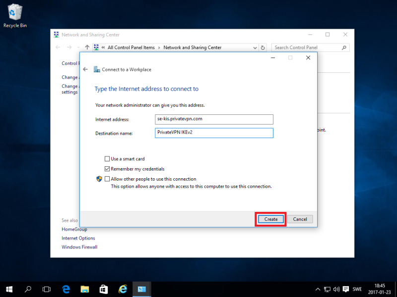This screenshot has height=297, width=397.
Task: Click All Control Panel Items breadcrumb
Action: pos(131,48)
